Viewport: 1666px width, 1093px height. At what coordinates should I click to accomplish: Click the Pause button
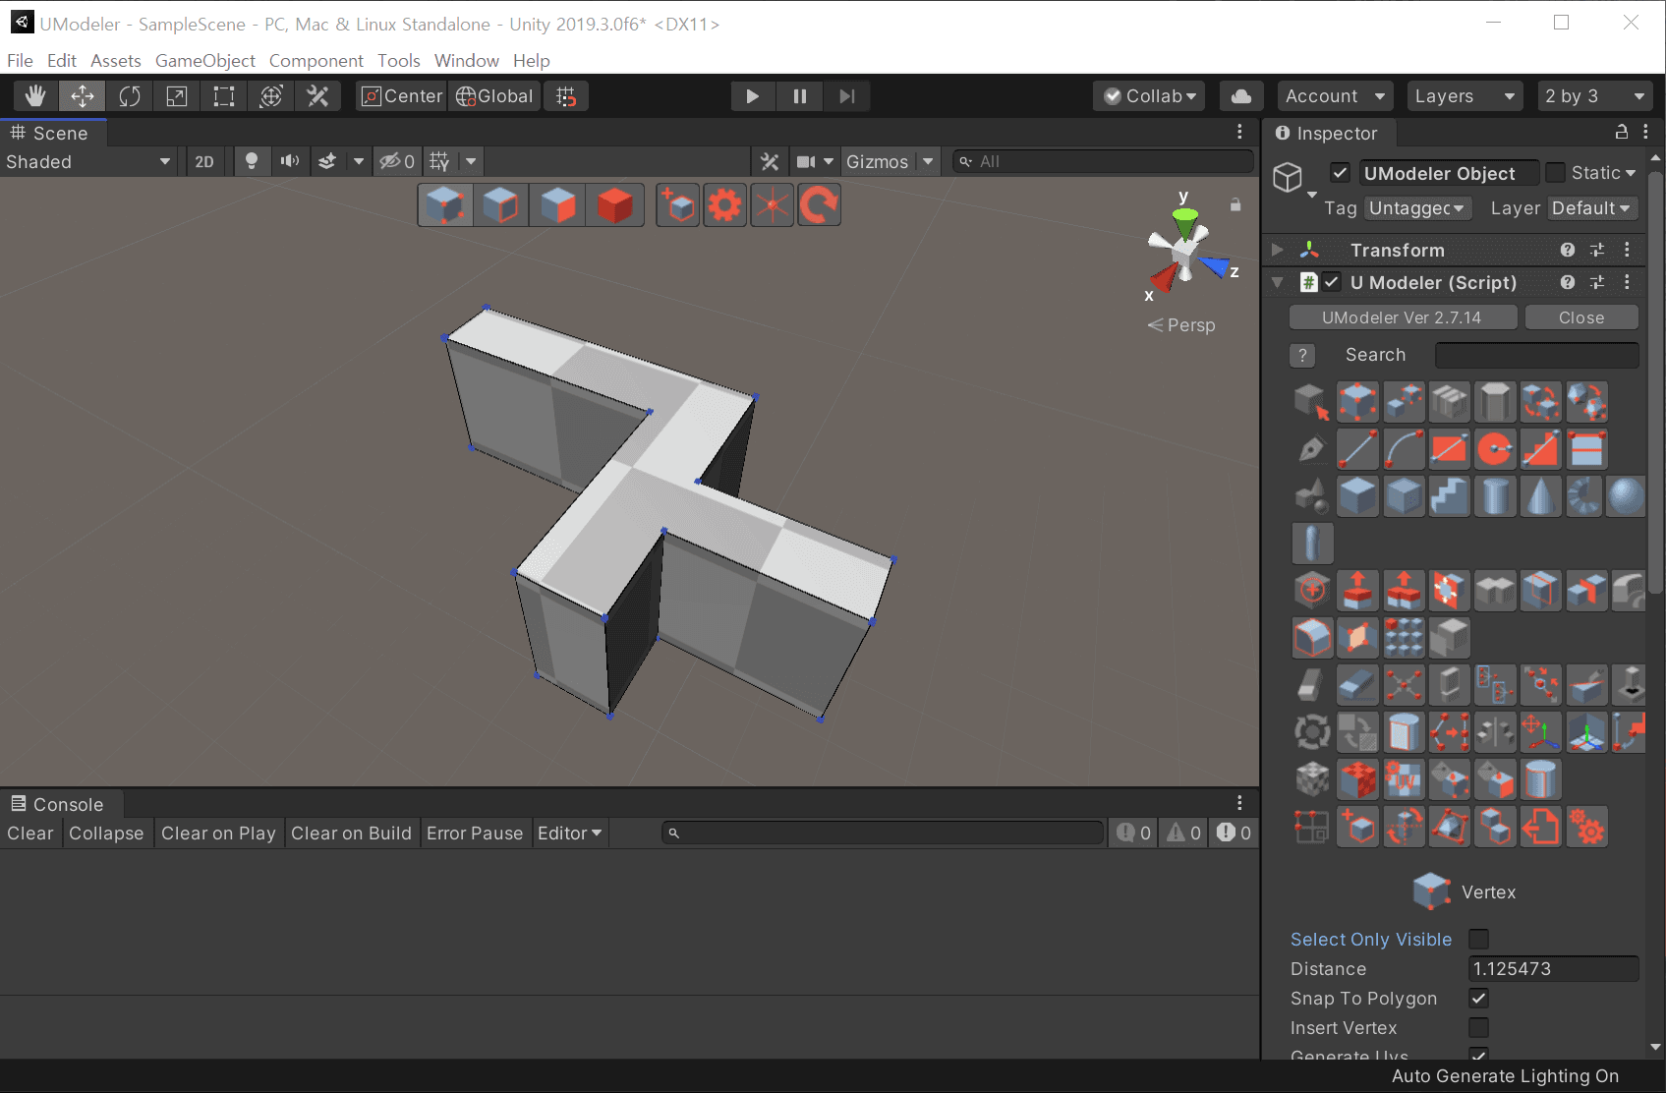[800, 96]
